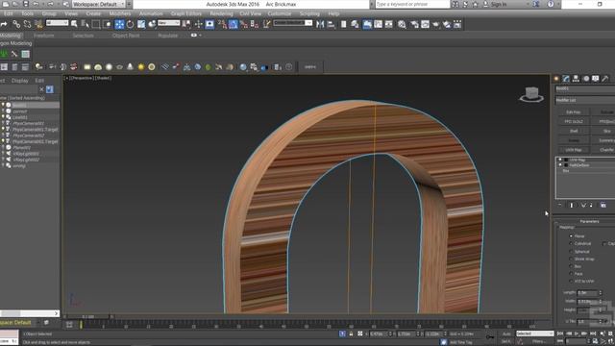The height and width of the screenshot is (346, 615).
Task: Open the Workspace: Default dropdown
Action: click(x=99, y=4)
